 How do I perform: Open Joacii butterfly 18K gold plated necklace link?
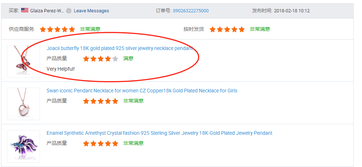pos(120,48)
